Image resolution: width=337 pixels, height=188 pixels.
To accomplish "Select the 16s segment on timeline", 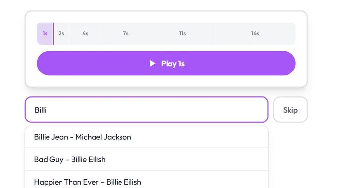I will tap(255, 33).
